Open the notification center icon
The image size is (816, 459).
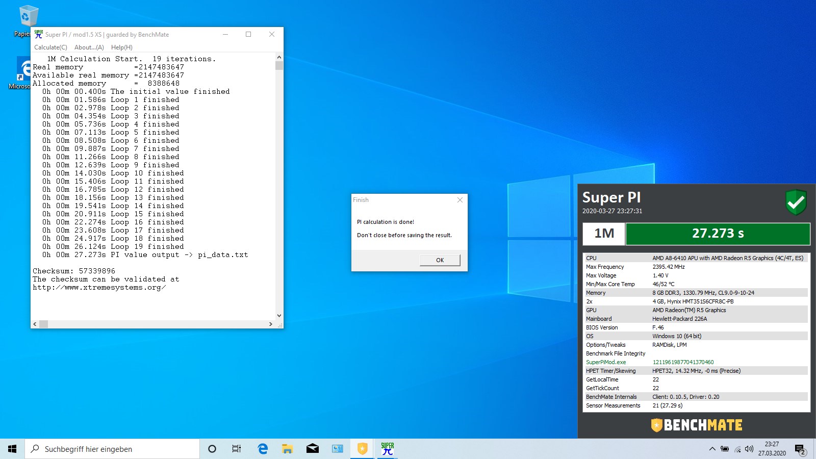(800, 449)
